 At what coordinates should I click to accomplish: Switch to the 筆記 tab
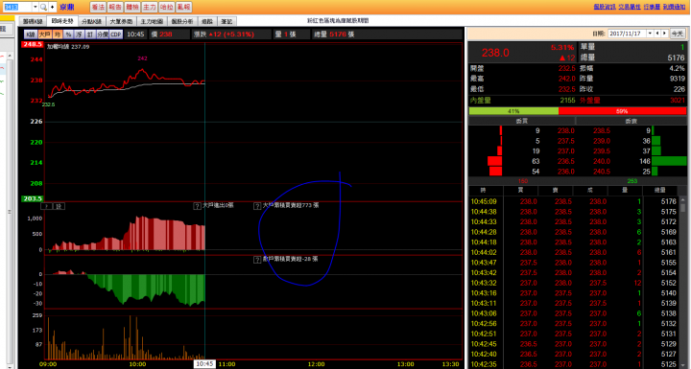tap(226, 21)
